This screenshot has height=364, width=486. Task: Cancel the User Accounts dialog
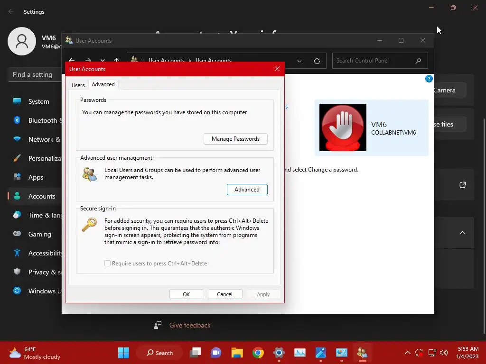(224, 294)
